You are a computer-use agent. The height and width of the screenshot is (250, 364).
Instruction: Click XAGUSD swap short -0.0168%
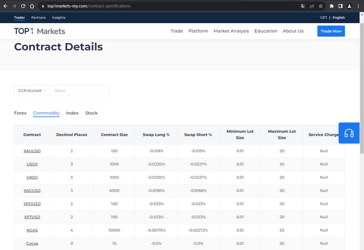tap(198, 190)
